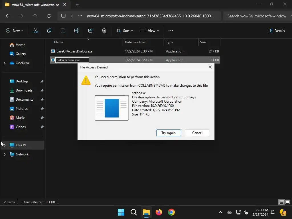Expand address bar path chevron
292x219 pixels.
click(x=72, y=16)
